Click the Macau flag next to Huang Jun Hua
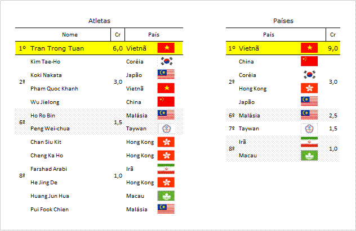The height and width of the screenshot is (231, 356). (x=166, y=196)
